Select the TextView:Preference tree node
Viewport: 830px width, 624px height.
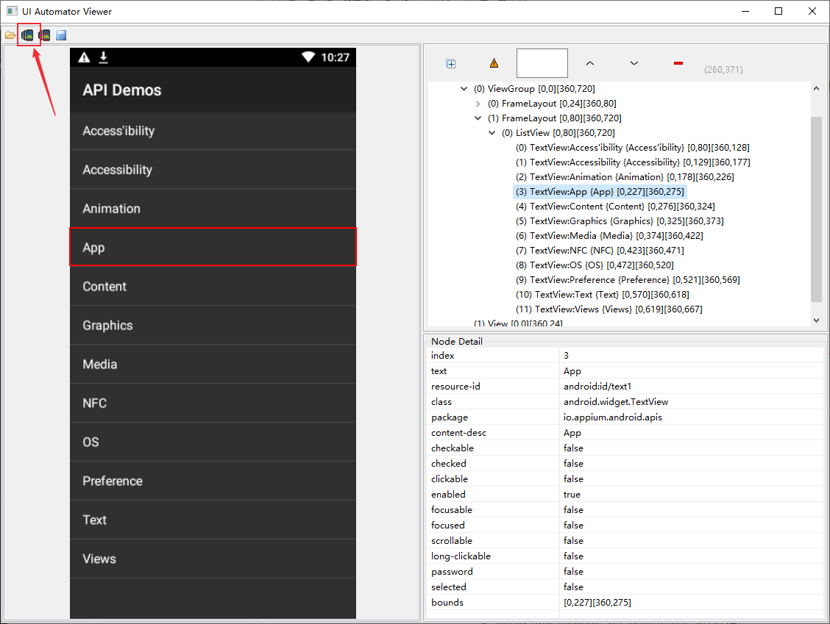coord(628,280)
